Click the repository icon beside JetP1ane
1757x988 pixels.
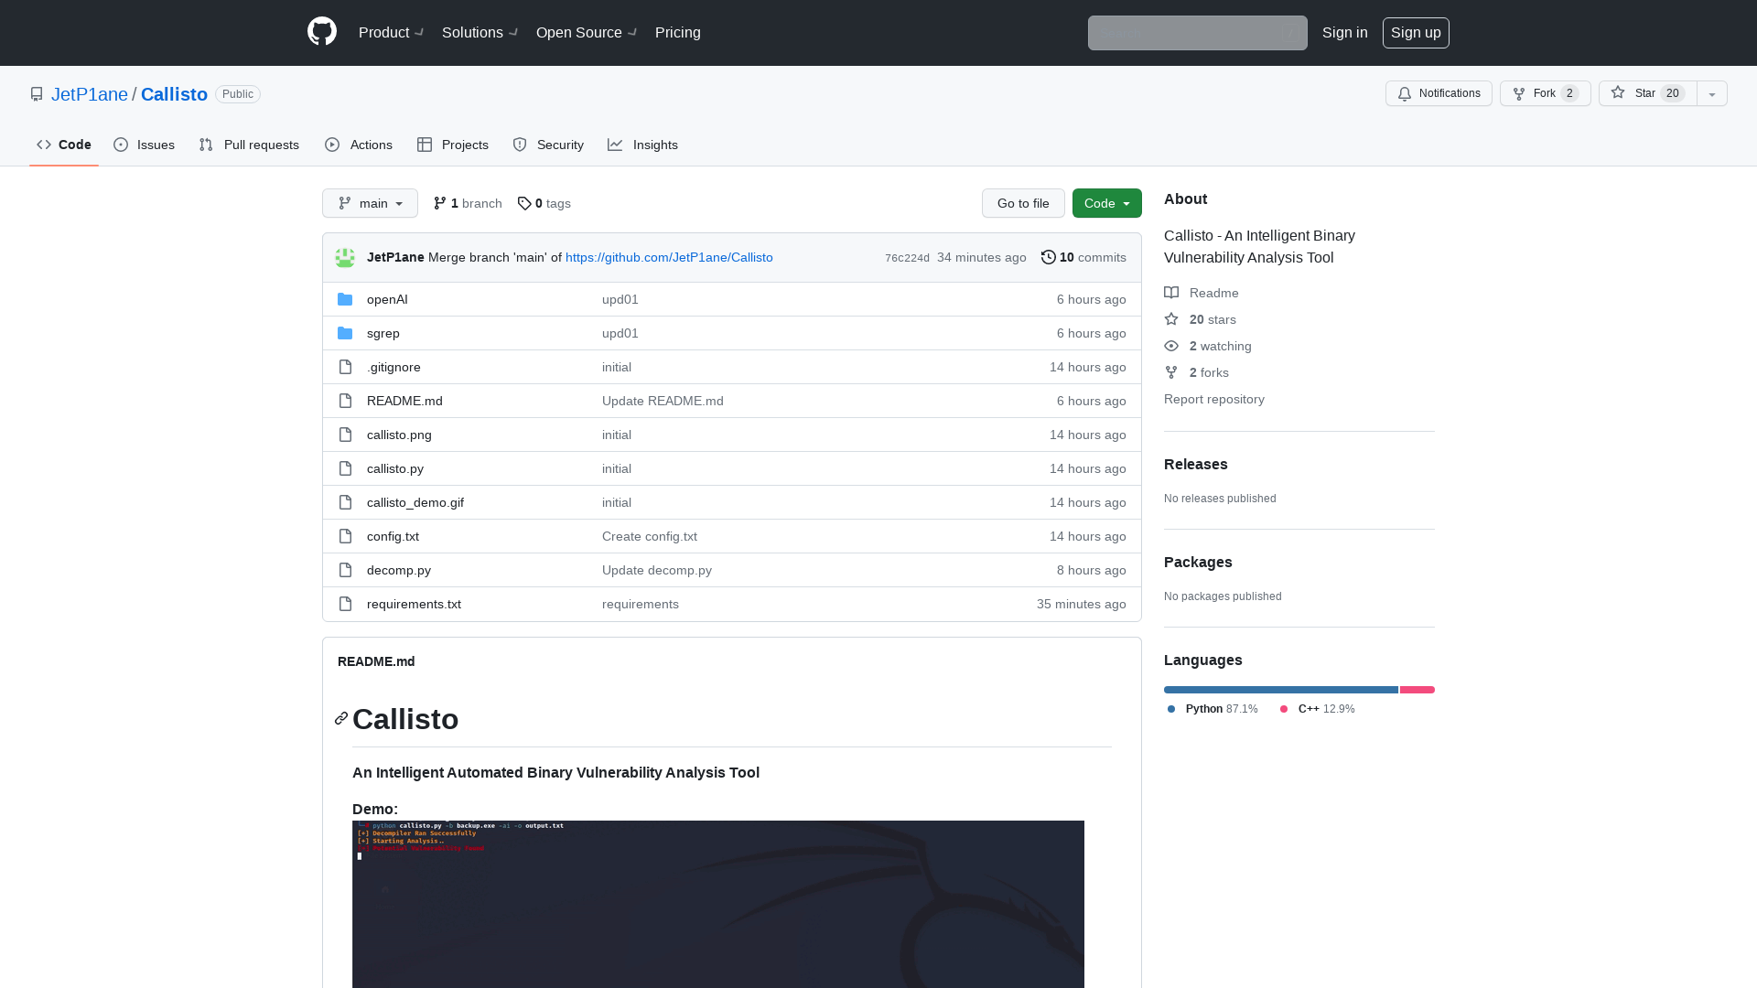(x=37, y=94)
